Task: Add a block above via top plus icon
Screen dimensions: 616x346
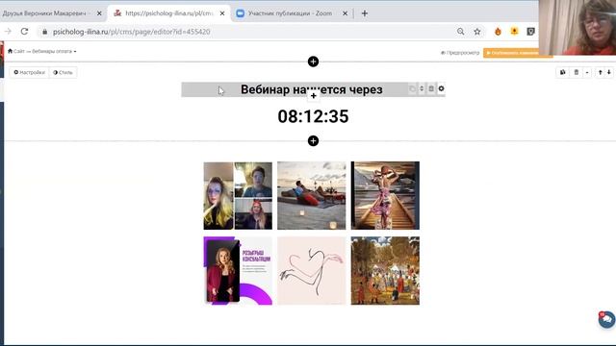Action: click(313, 62)
